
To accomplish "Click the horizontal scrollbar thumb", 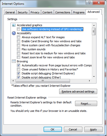I will (x=43, y=81).
